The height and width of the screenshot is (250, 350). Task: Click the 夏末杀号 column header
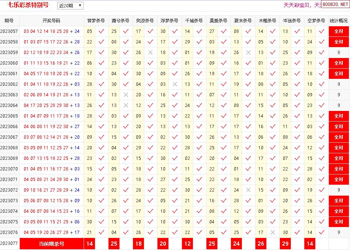click(243, 21)
